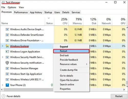The image size is (128, 99).
Task: Click the Your Phone app icon
Action: [7, 85]
